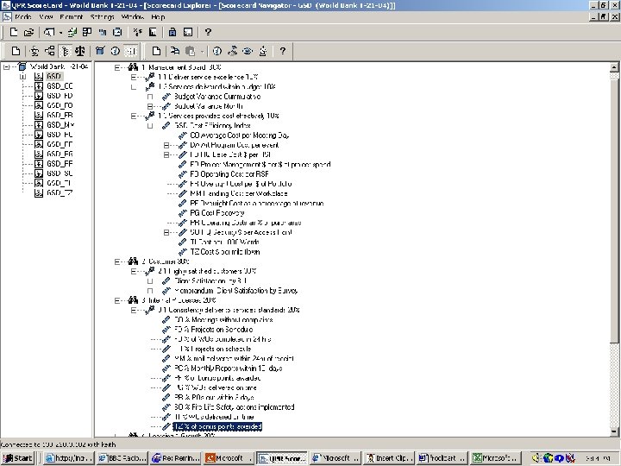Collapse the 1 Management Board 30% node
Image resolution: width=621 pixels, height=466 pixels.
[x=119, y=66]
